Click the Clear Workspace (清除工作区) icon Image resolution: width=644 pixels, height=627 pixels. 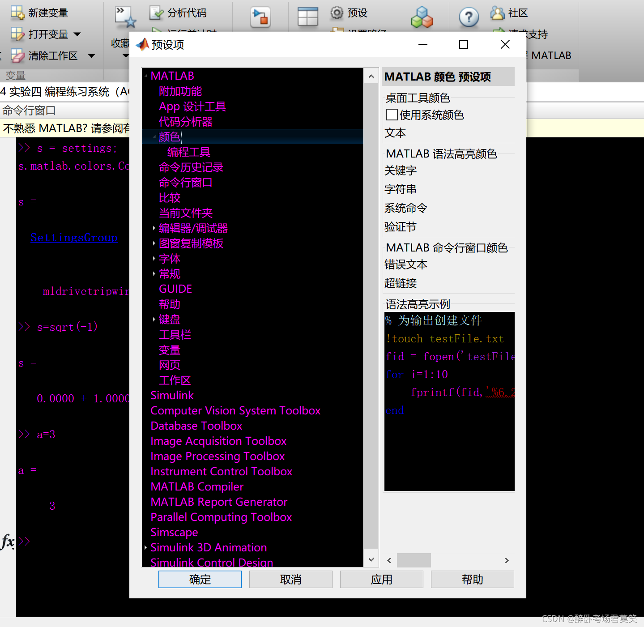coord(17,55)
